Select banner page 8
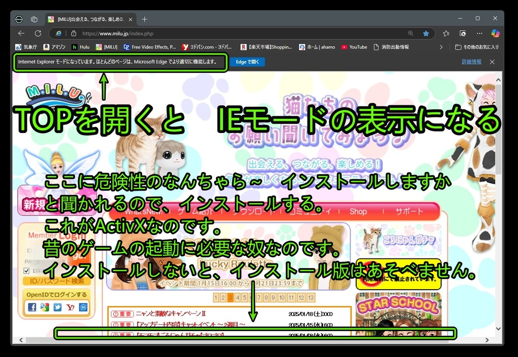The width and height of the screenshot is (518, 357). pyautogui.click(x=266, y=297)
